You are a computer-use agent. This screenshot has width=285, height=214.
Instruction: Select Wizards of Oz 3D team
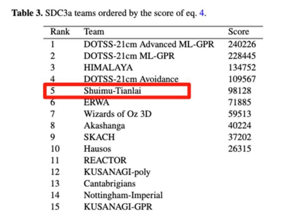pos(117,114)
